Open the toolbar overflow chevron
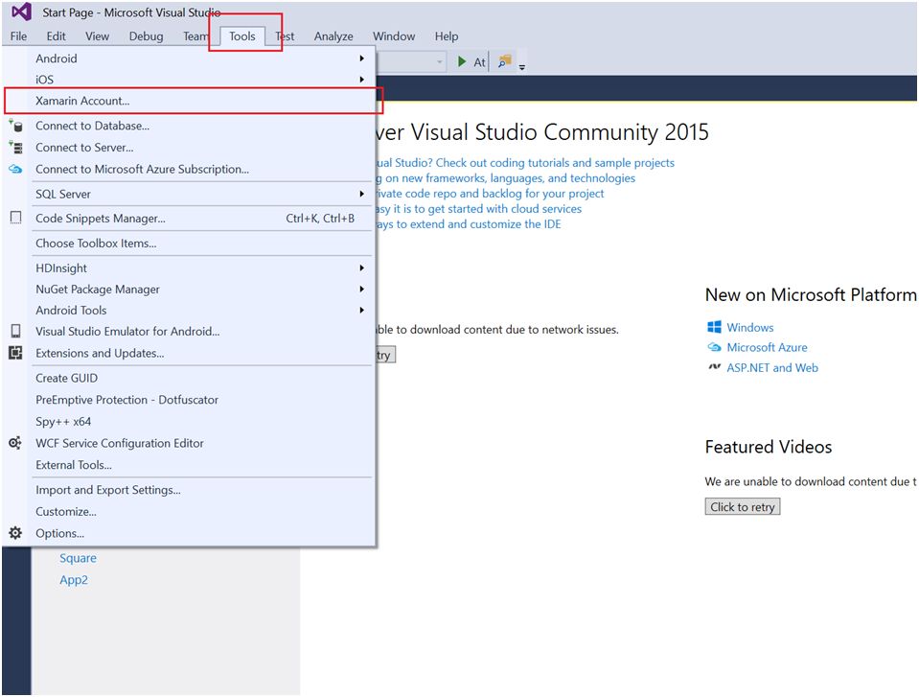 [x=521, y=65]
